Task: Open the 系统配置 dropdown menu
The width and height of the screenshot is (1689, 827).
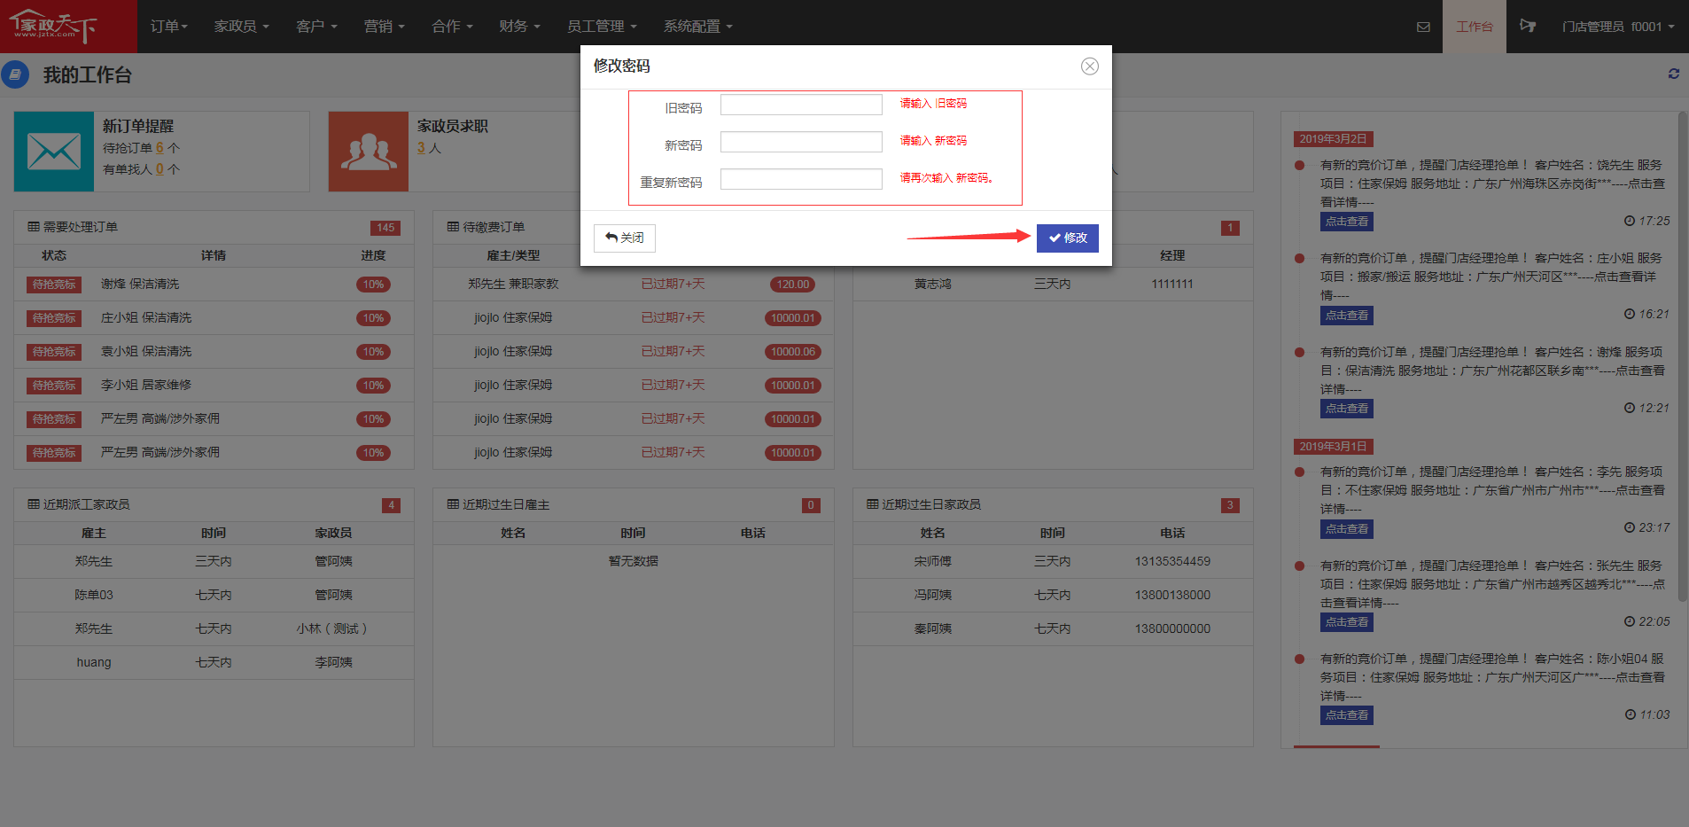Action: click(x=698, y=27)
